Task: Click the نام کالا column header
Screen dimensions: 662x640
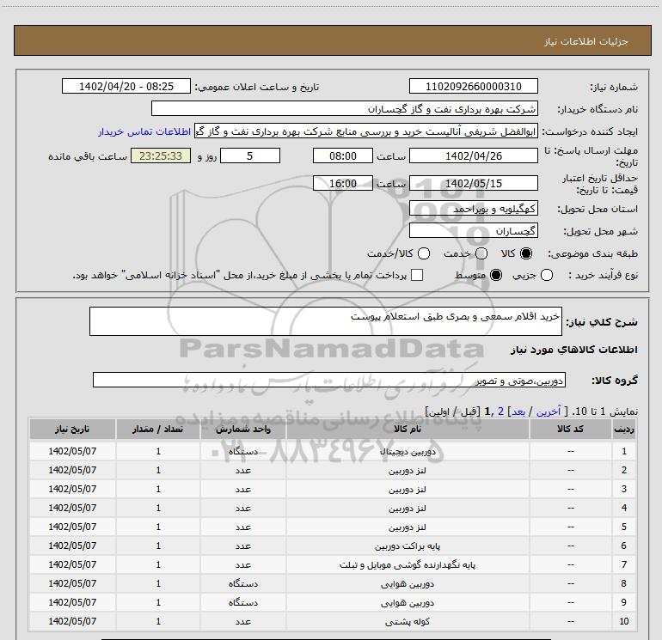Action: pos(408,429)
